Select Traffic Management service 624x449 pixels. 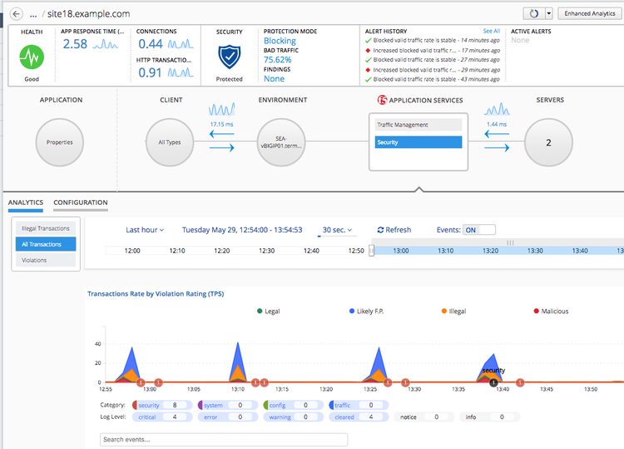[418, 125]
